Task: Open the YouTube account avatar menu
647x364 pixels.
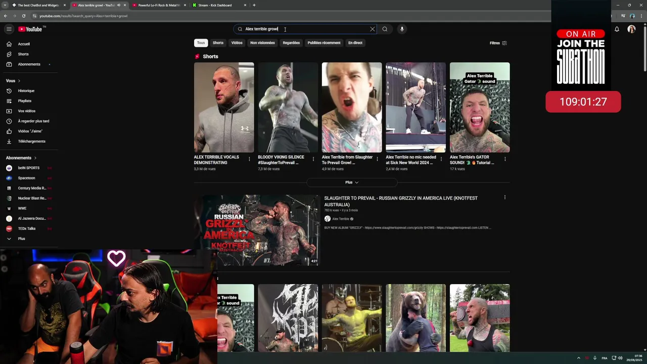Action: point(631,29)
